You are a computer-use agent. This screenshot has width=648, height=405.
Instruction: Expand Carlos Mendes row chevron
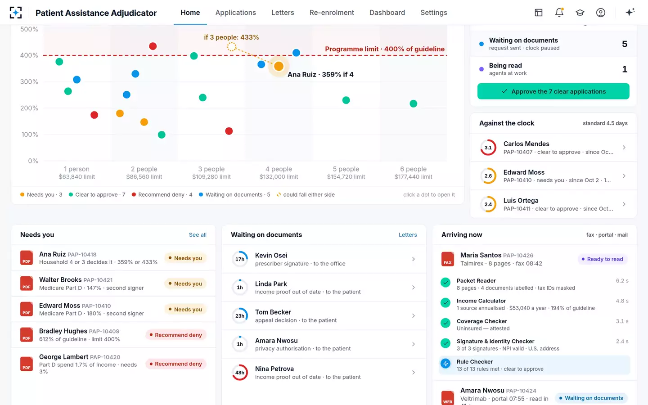coord(624,148)
